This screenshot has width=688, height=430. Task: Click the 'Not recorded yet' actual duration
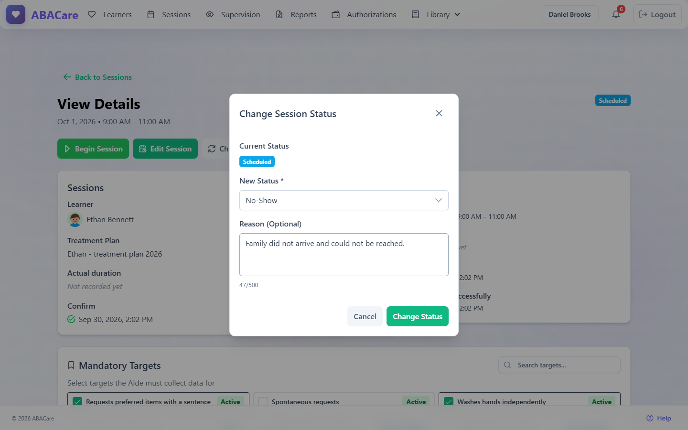click(95, 286)
